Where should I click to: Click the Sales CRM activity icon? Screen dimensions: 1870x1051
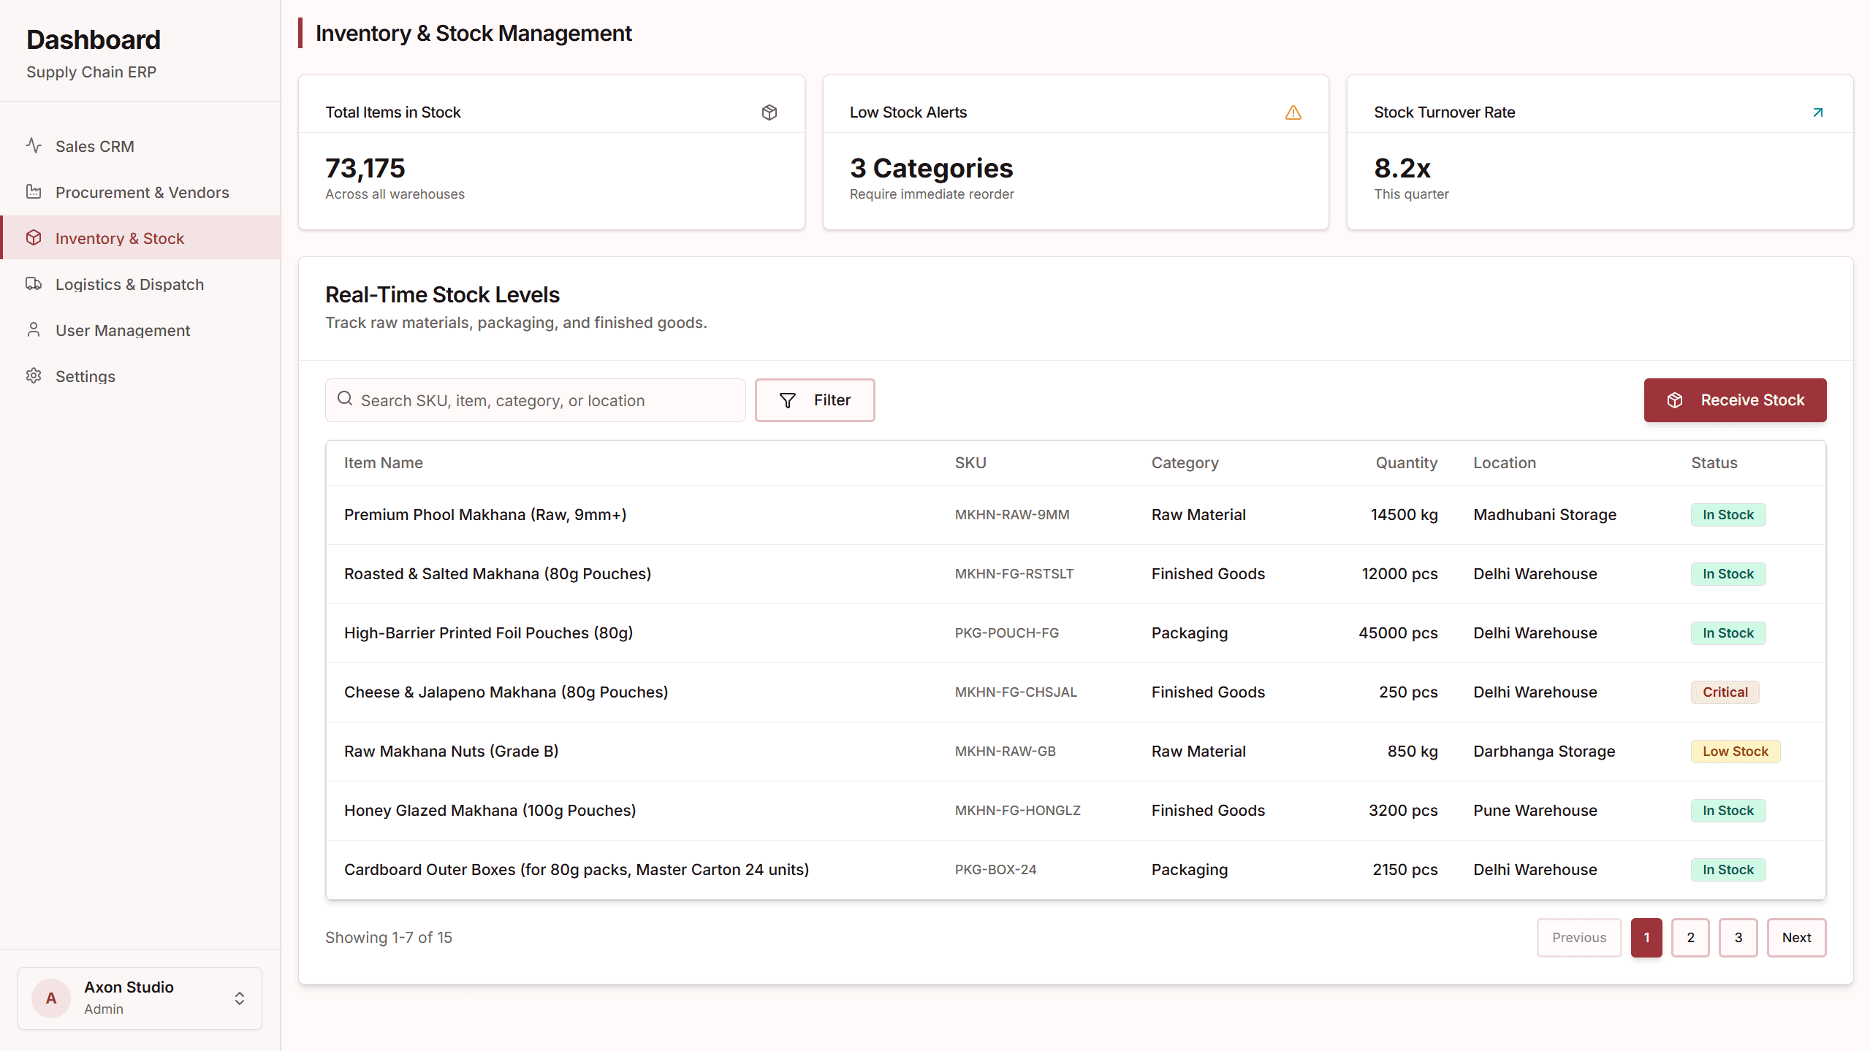pos(34,145)
